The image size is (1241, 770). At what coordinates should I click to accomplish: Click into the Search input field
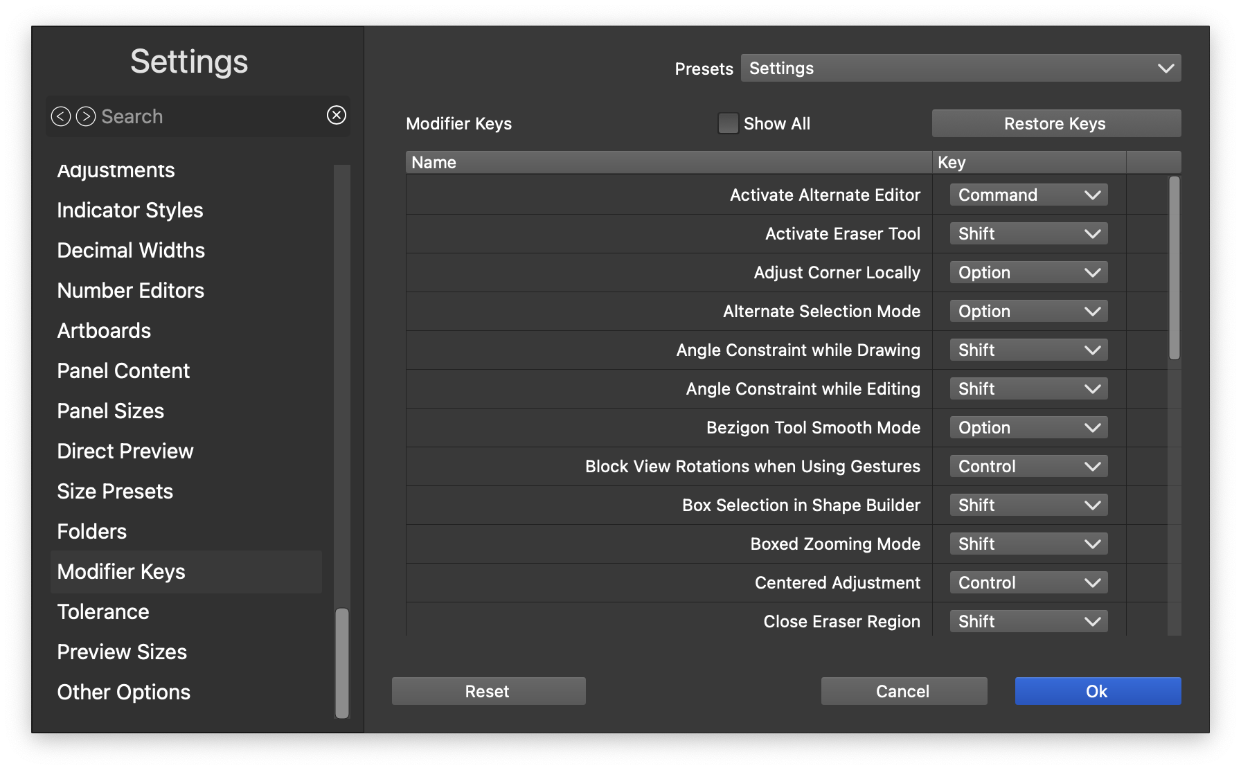click(x=208, y=116)
